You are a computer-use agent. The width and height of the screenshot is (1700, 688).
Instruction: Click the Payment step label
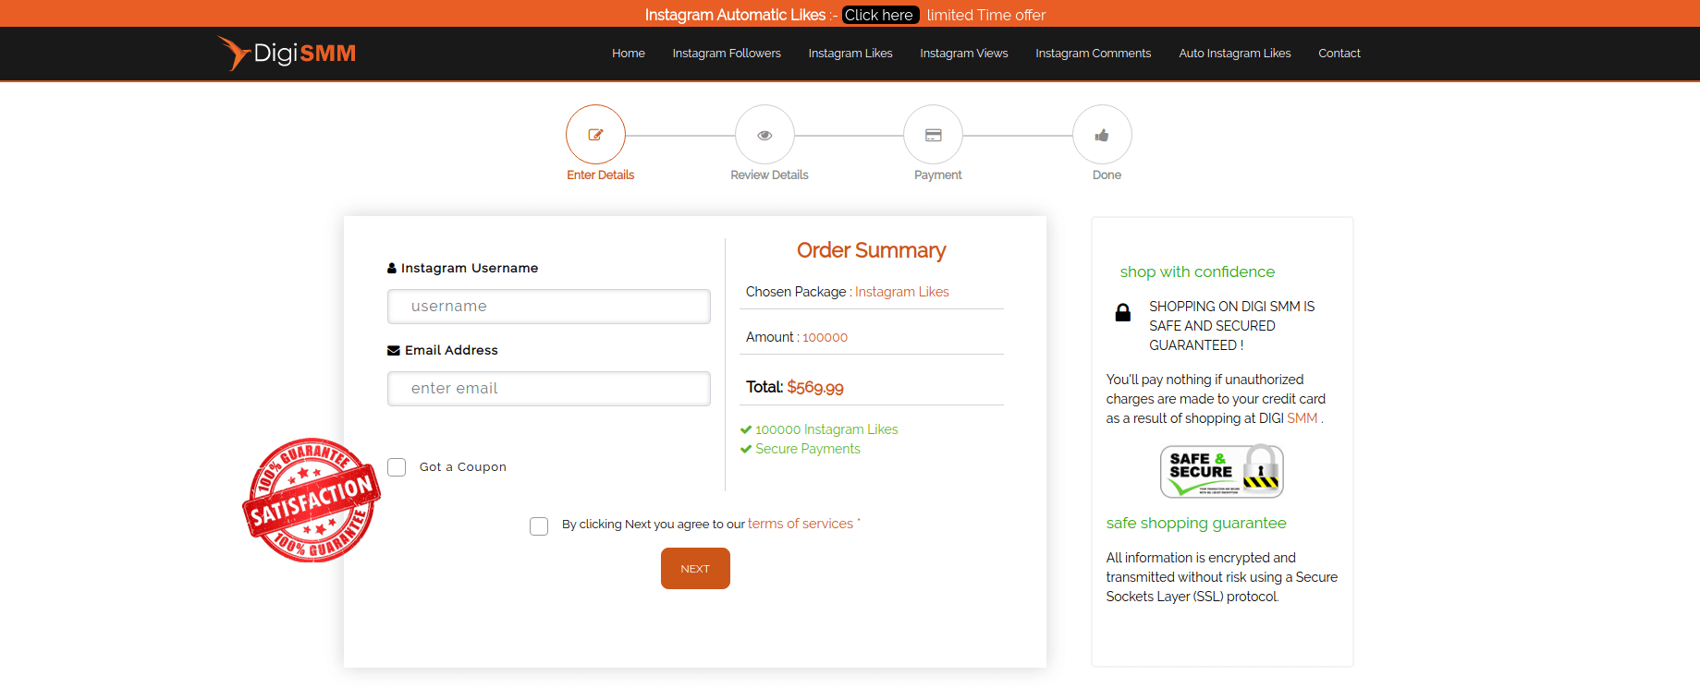click(938, 175)
